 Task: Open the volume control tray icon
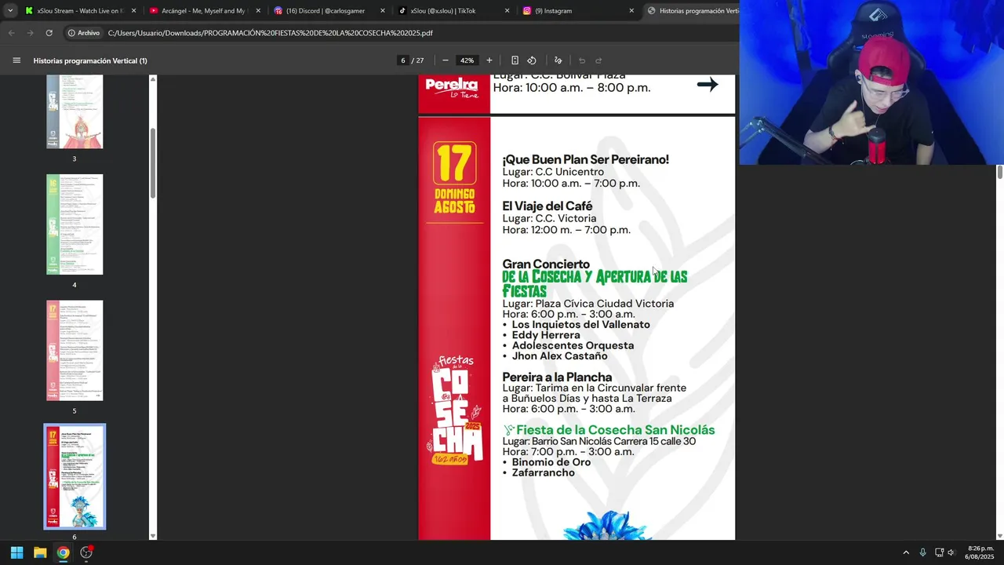pyautogui.click(x=951, y=552)
